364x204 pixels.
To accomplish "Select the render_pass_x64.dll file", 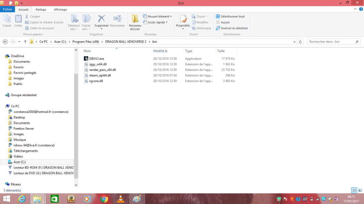I will point(102,70).
